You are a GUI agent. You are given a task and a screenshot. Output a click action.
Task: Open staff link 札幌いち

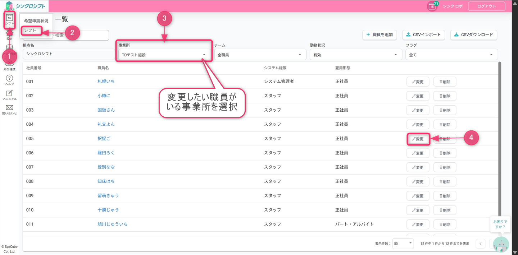(106, 82)
